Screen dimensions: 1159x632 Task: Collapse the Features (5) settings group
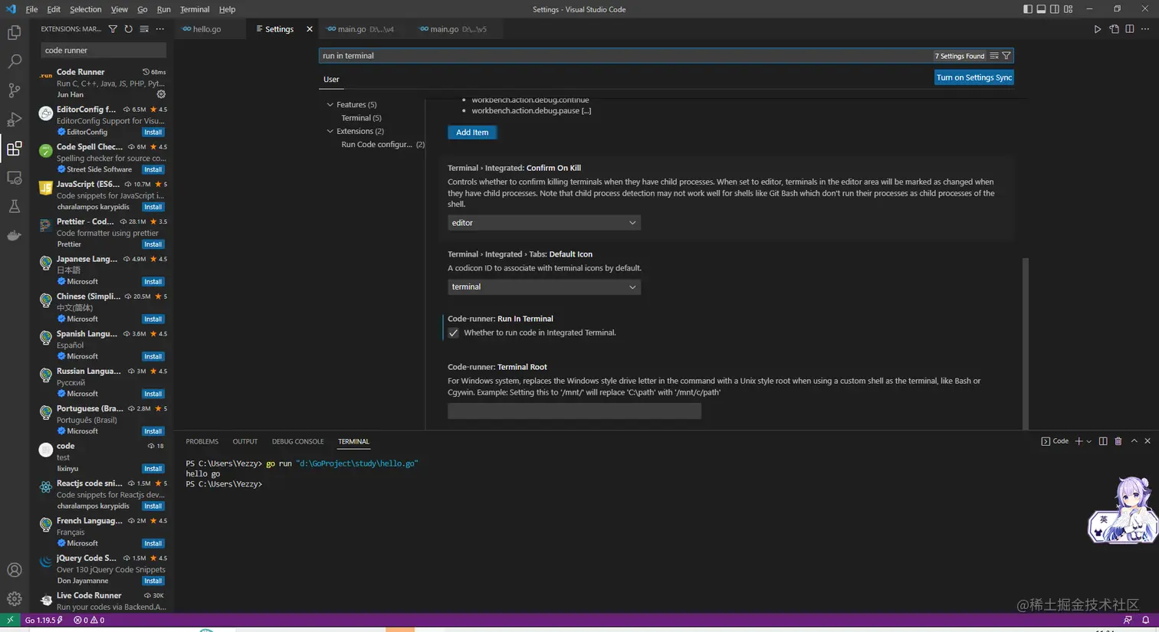[330, 105]
